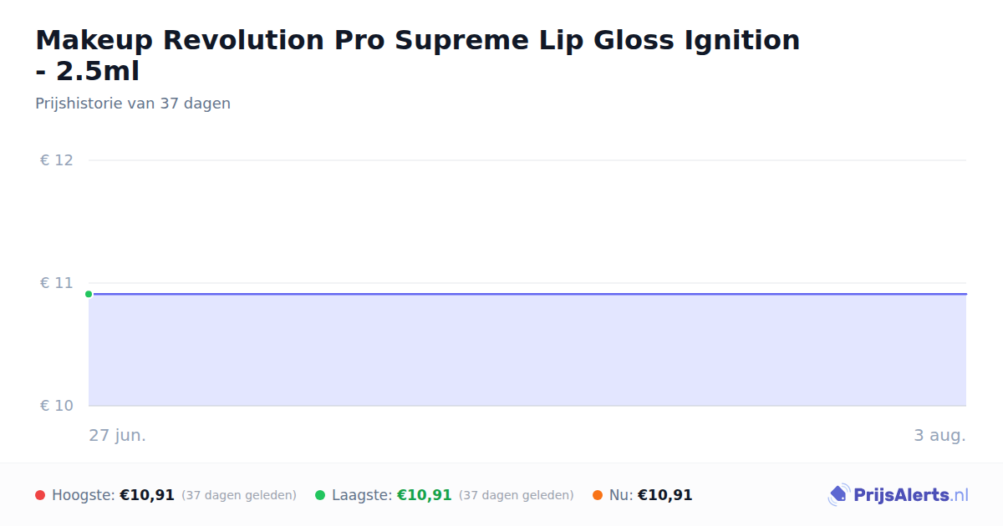Click the 3 aug. end date label
This screenshot has height=526, width=1003.
click(939, 436)
